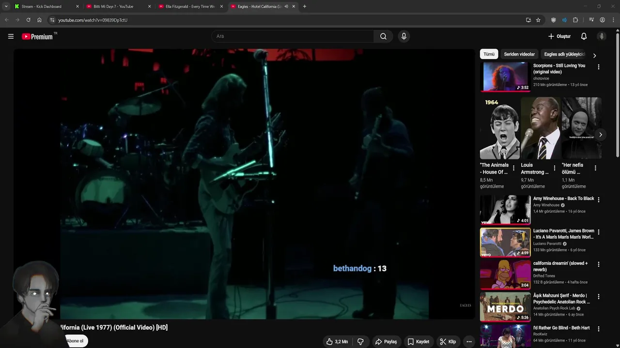This screenshot has width=620, height=348.
Task: Open I'd Rather Go Blind video
Action: [x=505, y=336]
